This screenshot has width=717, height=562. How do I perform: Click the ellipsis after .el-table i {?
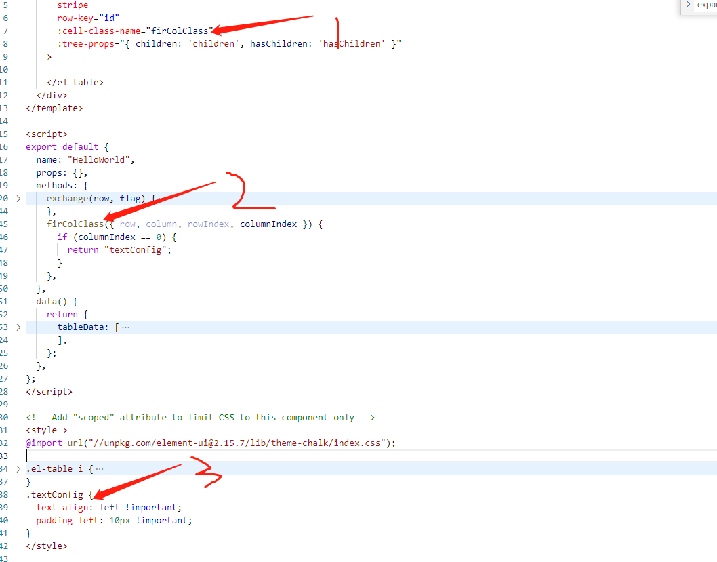100,469
